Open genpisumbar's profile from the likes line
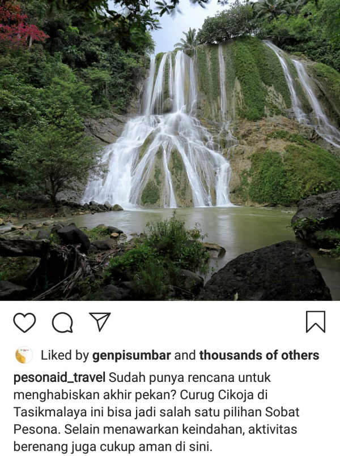Image resolution: width=340 pixels, height=456 pixels. tap(131, 356)
